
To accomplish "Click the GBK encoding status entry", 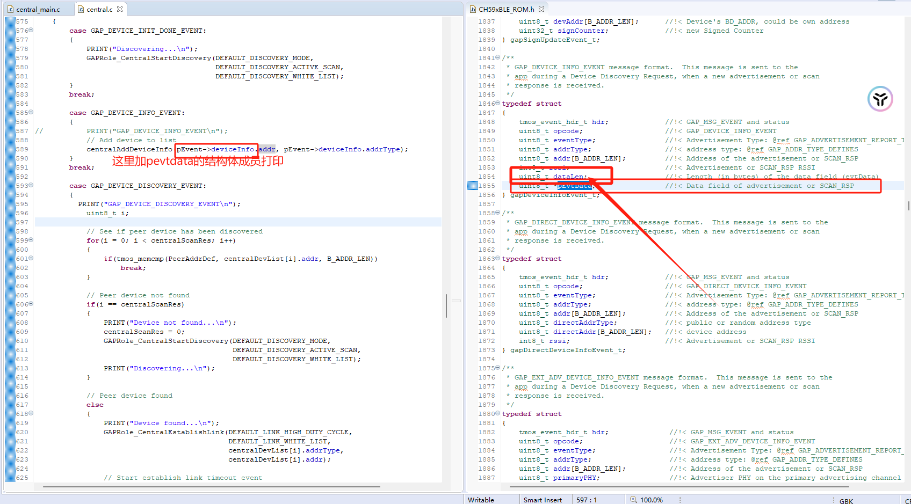I will (x=847, y=501).
